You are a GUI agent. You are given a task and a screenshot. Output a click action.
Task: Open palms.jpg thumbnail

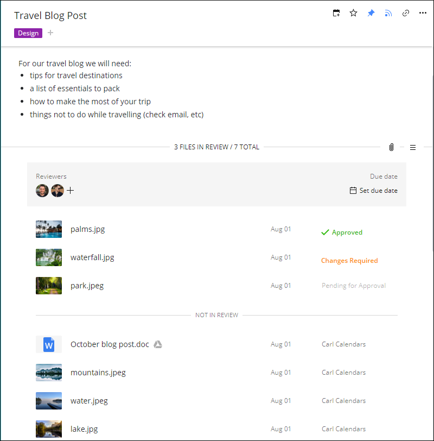49,229
